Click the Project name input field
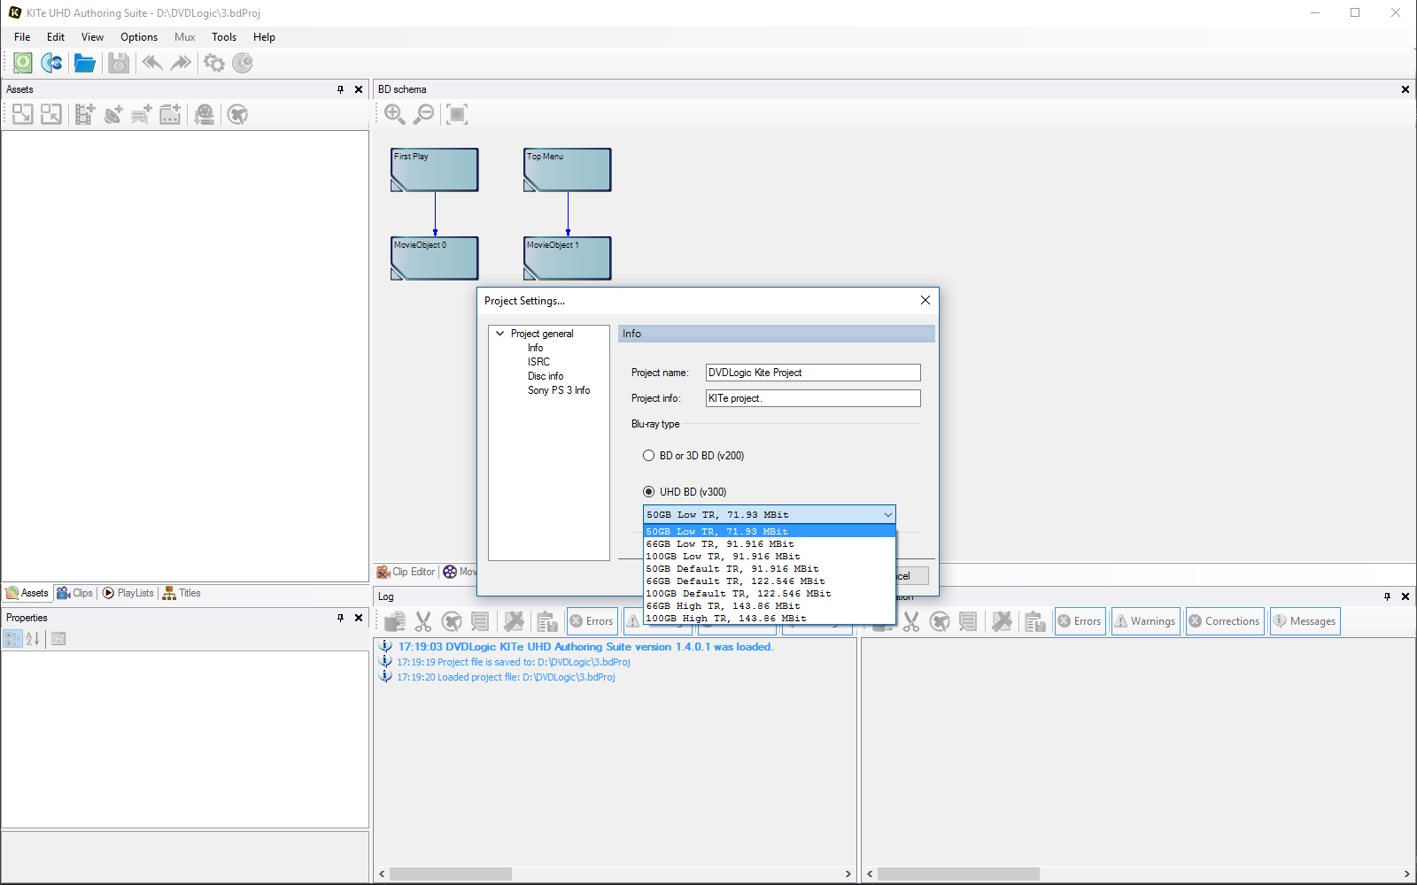 [x=812, y=373]
